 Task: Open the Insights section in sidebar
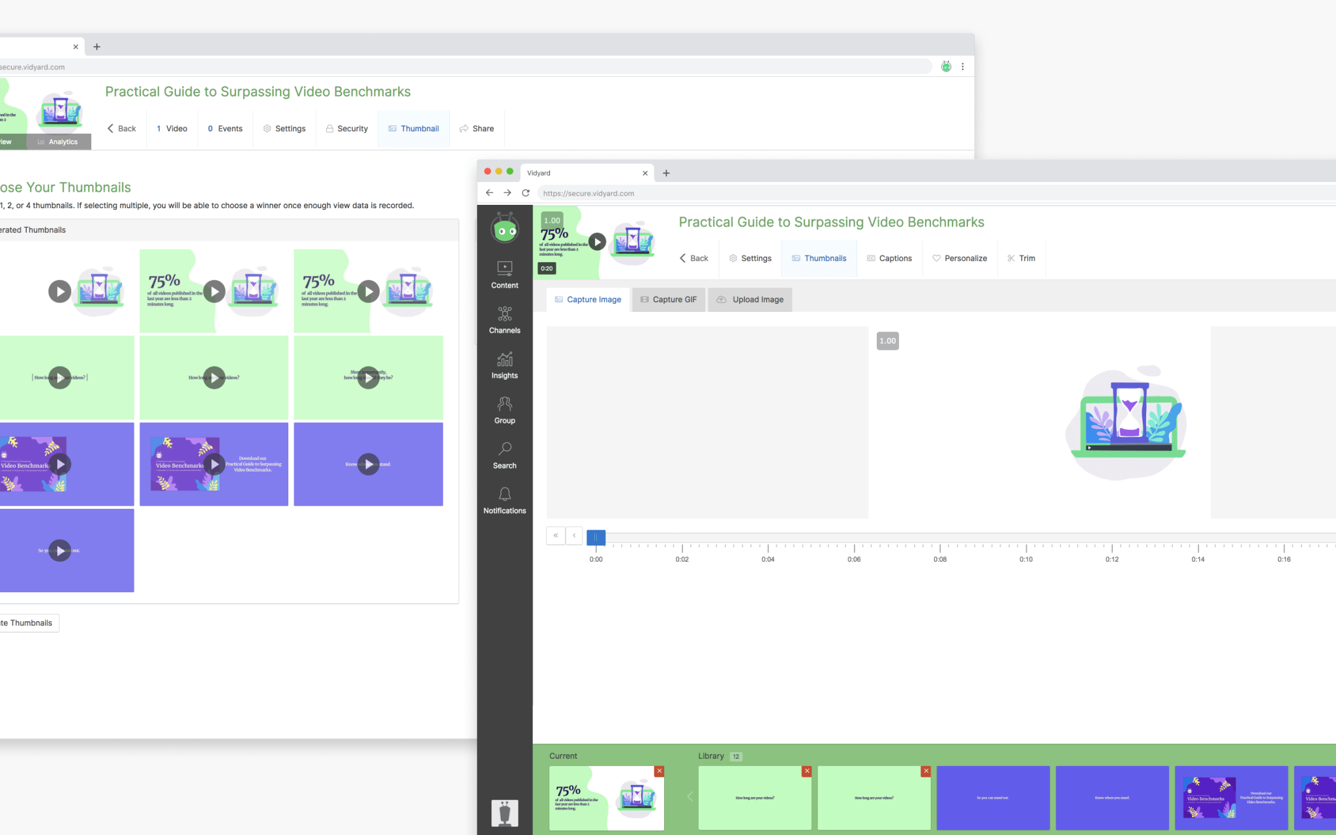505,365
